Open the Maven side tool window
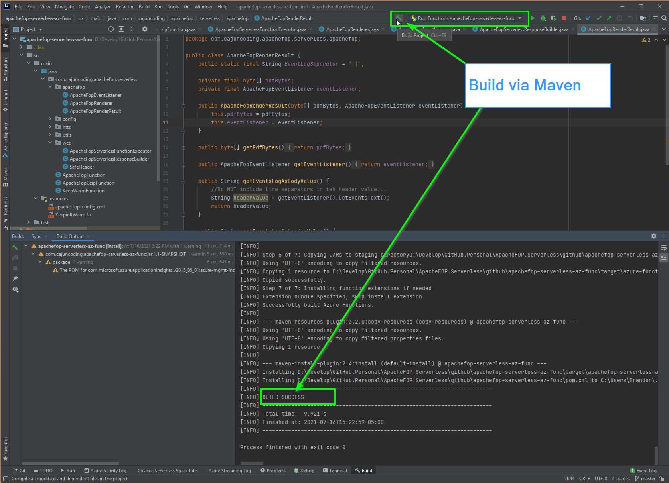Image resolution: width=669 pixels, height=483 pixels. 5,177
